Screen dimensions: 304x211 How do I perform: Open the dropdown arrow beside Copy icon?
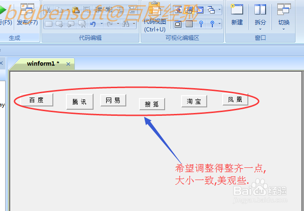[68, 10]
